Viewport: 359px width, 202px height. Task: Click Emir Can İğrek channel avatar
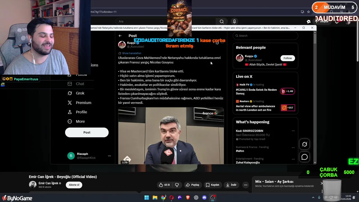(33, 185)
